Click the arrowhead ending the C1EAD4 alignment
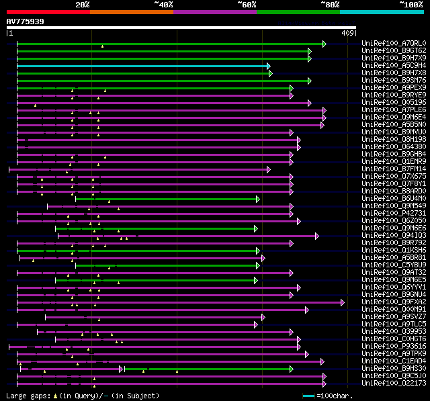This screenshot has width=430, height=401. pos(322,362)
